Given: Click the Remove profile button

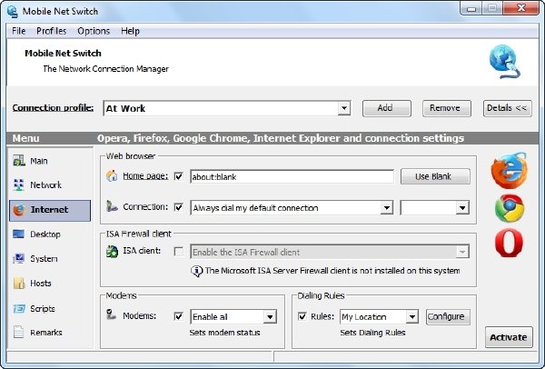Looking at the screenshot, I should (x=447, y=108).
